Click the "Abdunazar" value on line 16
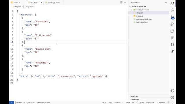This screenshot has width=185, height=104. click(42, 63)
